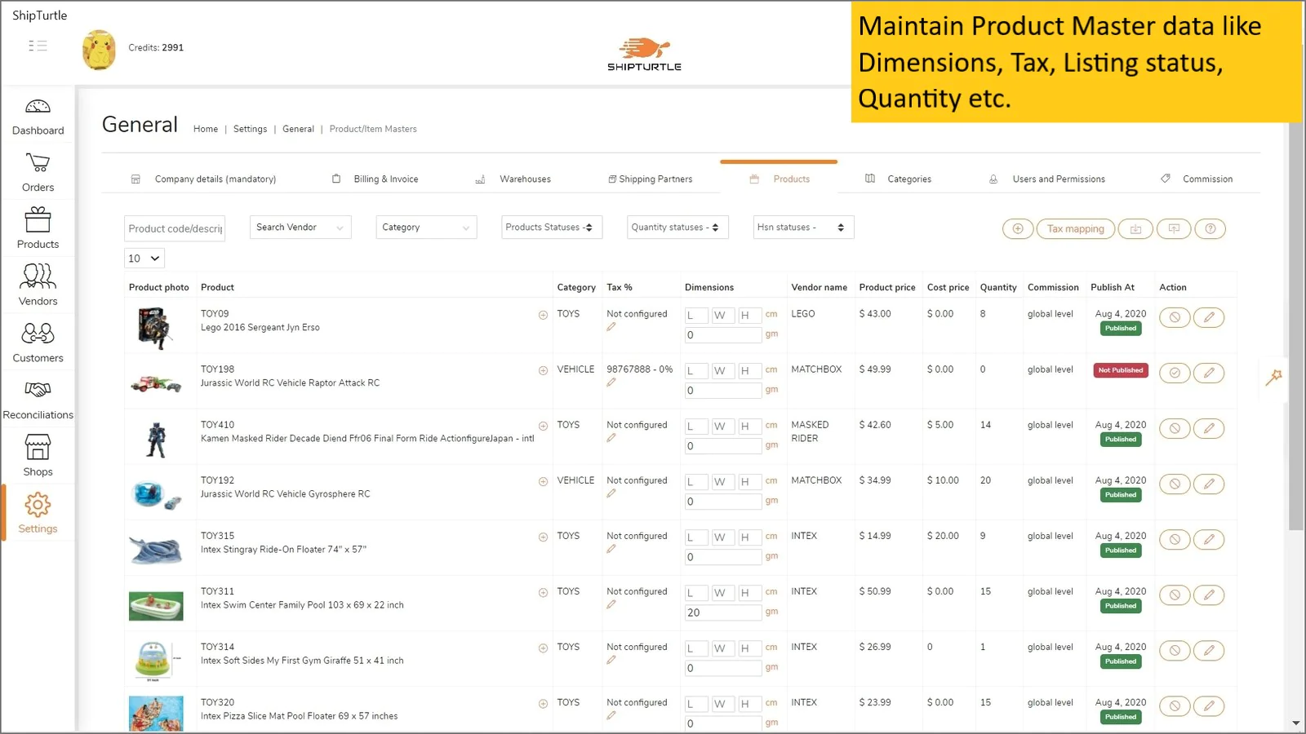
Task: Change rows per page dropdown showing 10
Action: point(144,259)
